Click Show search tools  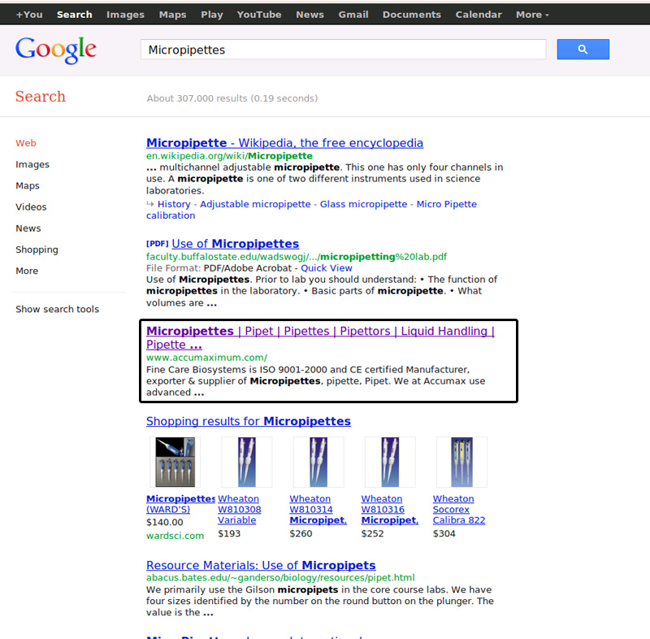(57, 309)
